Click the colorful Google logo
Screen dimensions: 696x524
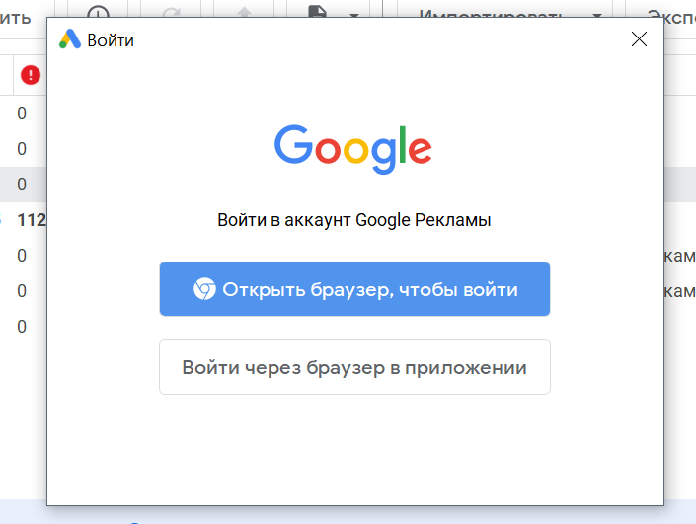pyautogui.click(x=353, y=148)
